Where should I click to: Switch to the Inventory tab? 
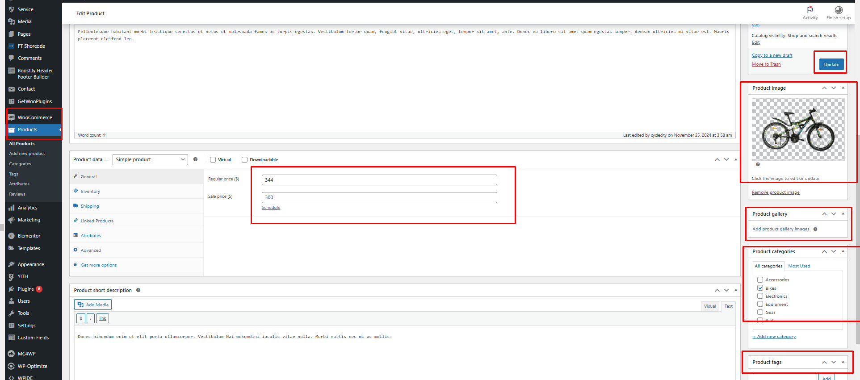(x=137, y=191)
